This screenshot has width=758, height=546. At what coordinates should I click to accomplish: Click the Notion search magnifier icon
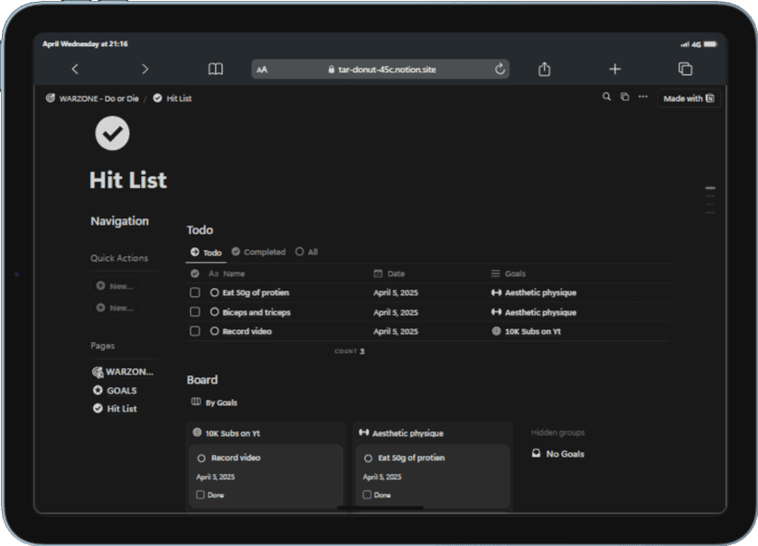coord(606,97)
